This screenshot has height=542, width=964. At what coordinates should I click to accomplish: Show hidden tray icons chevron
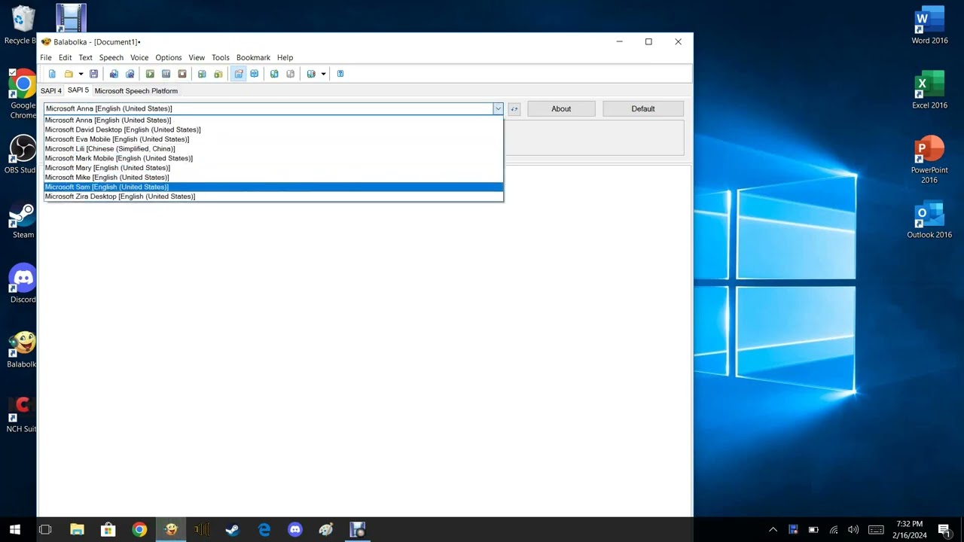773,530
